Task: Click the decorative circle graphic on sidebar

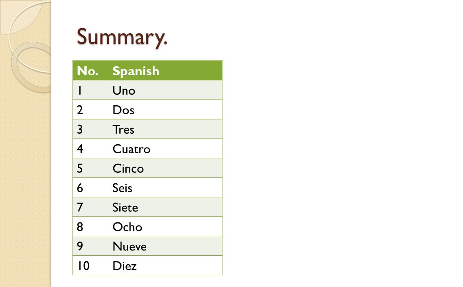Action: click(31, 67)
